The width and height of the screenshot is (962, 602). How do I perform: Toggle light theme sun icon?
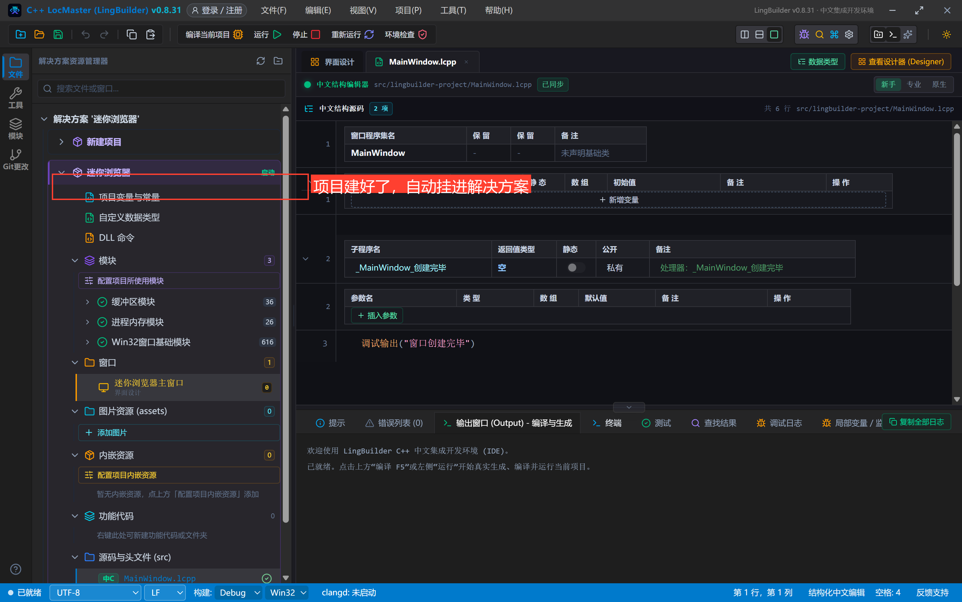click(x=947, y=35)
